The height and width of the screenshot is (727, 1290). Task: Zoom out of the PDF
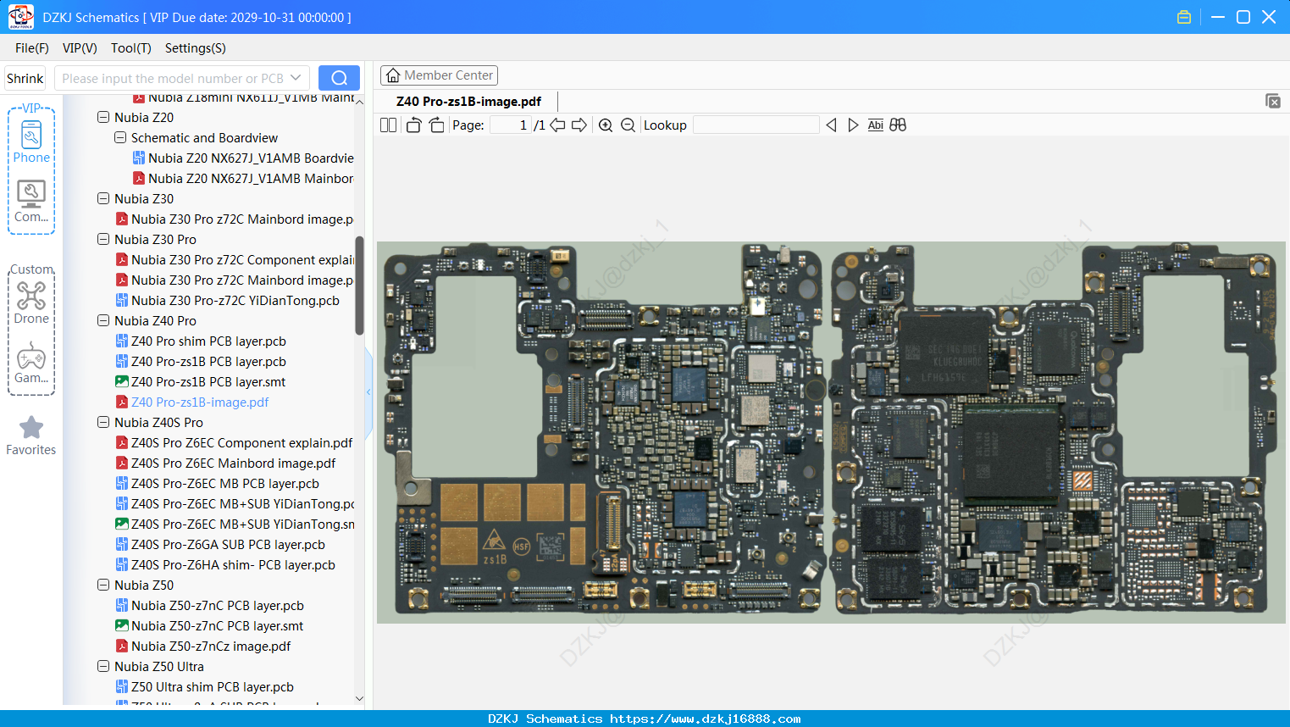point(628,125)
